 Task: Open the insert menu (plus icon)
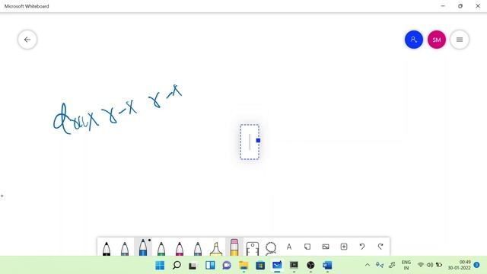tap(344, 247)
